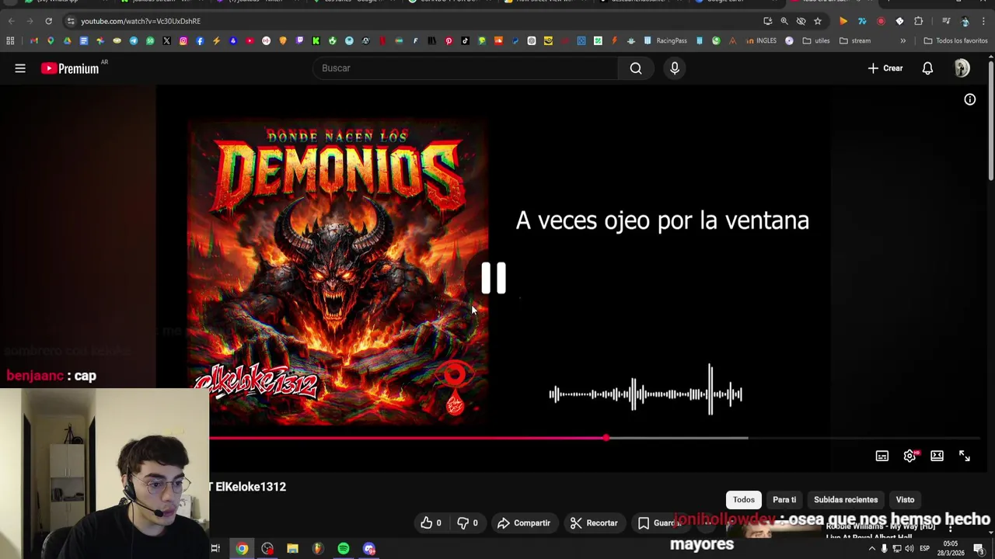Expand the utiles bookmarks folder
Image resolution: width=995 pixels, height=559 pixels.
point(816,40)
